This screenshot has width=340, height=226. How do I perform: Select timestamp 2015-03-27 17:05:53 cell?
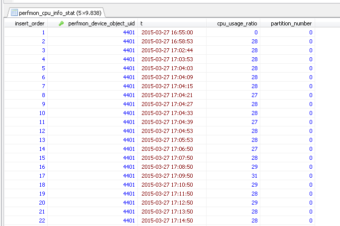pyautogui.click(x=172, y=140)
